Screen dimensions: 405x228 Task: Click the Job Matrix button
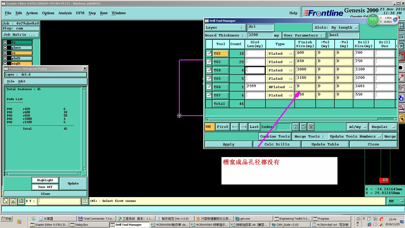(x=21, y=34)
